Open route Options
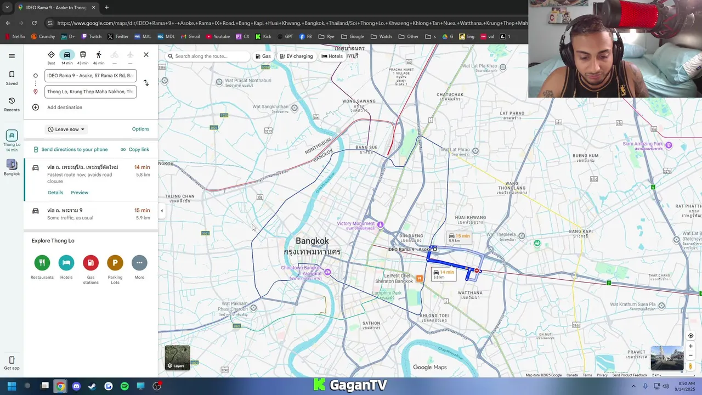The height and width of the screenshot is (395, 702). [140, 129]
